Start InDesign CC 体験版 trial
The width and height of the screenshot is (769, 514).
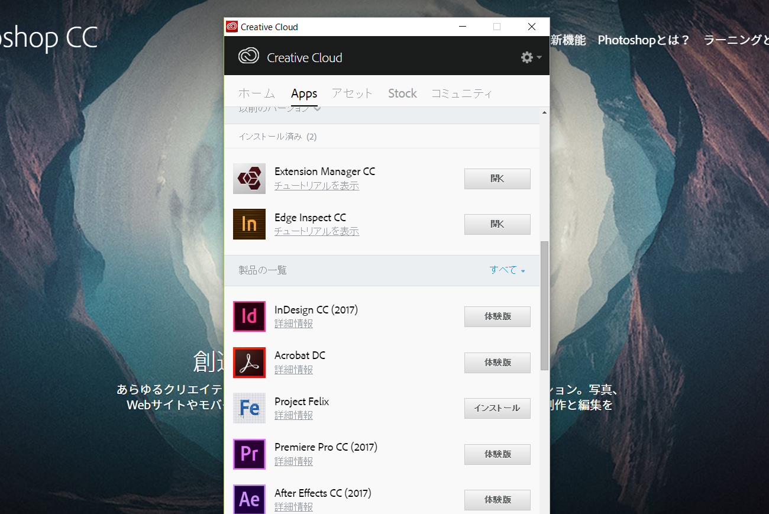point(497,316)
